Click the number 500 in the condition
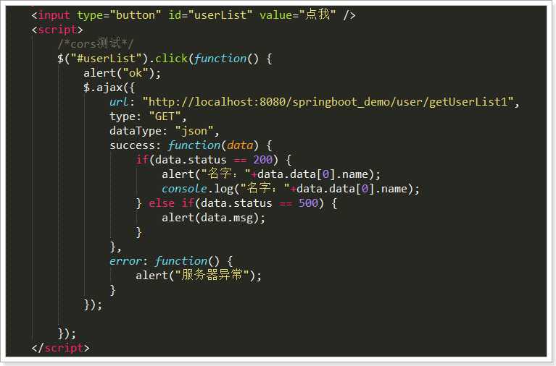The image size is (556, 366). tap(308, 203)
